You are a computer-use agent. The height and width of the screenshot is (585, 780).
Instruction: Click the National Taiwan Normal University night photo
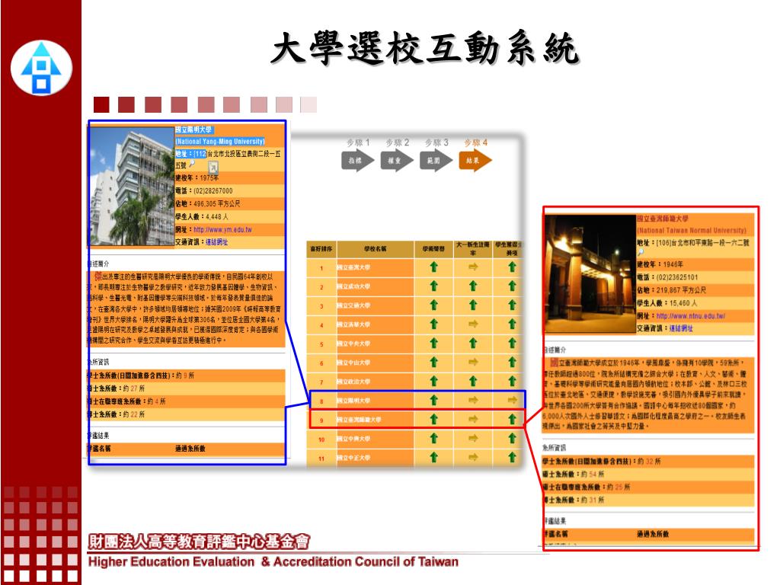[x=590, y=274]
